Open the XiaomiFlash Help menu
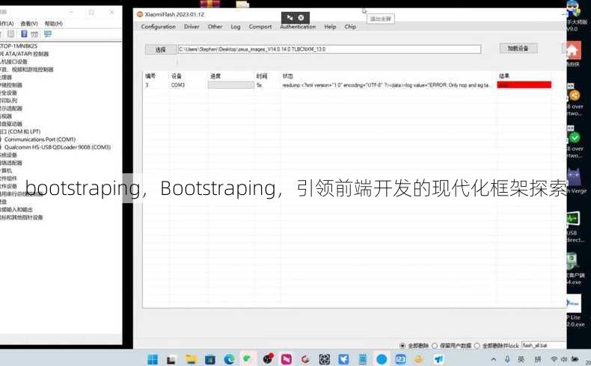591x366 pixels. [x=330, y=27]
